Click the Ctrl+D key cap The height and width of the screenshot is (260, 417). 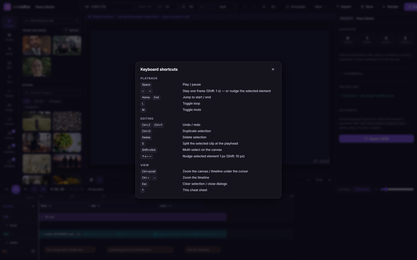point(146,131)
